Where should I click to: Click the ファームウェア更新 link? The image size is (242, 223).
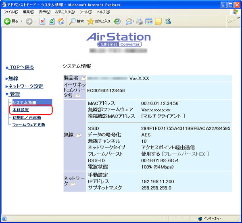click(x=28, y=125)
